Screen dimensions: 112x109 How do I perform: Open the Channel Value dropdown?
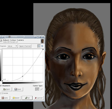coord(12,46)
